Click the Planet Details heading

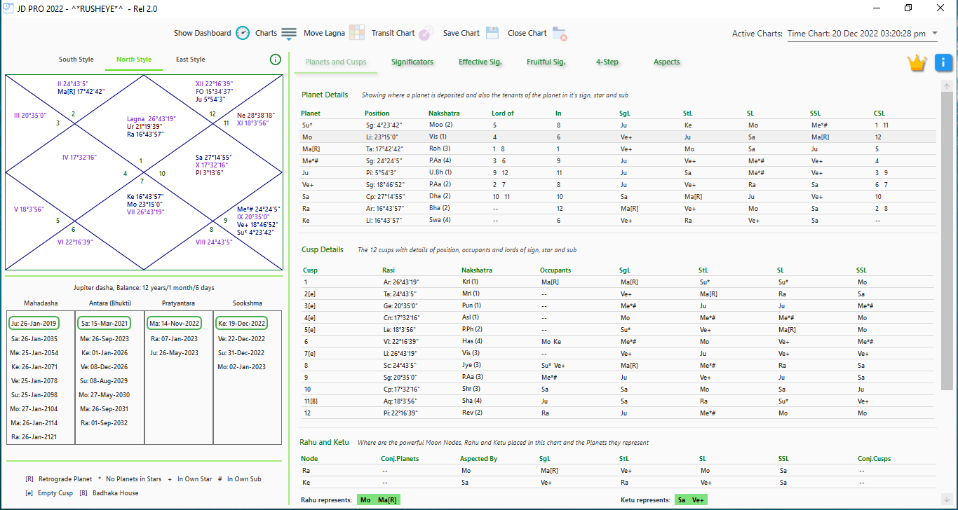click(325, 95)
